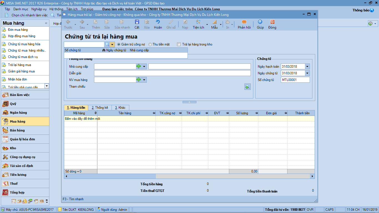
Task: Click the Số chứng từ field MTL00001
Action: (x=295, y=80)
